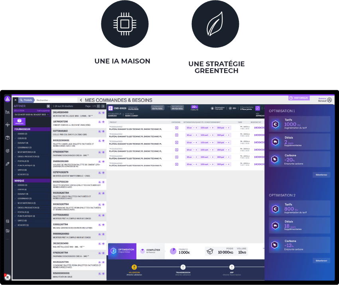Click the VALIDATION step marker
This screenshot has width=339, height=285.
point(134,267)
